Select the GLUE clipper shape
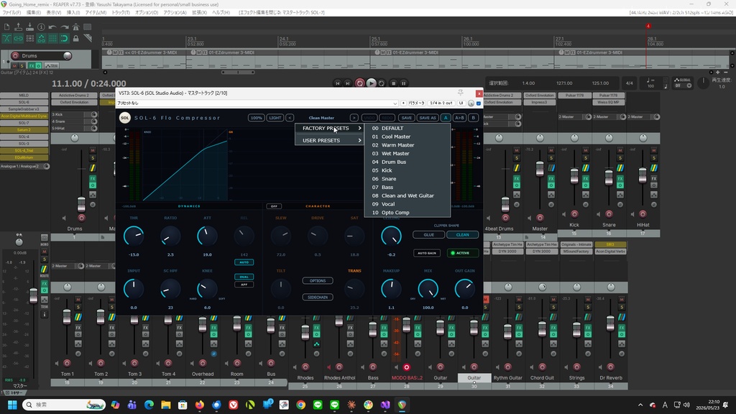 click(429, 235)
